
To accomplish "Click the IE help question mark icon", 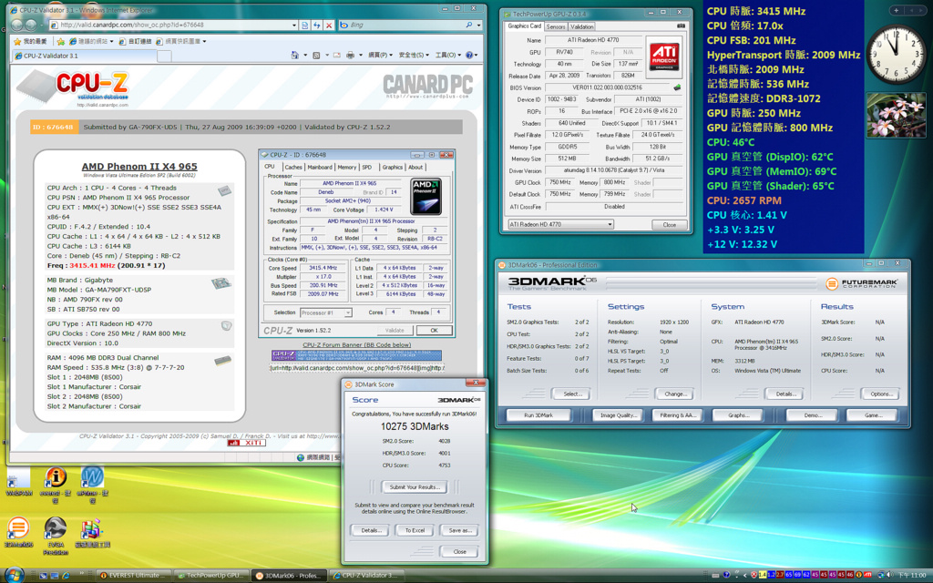I will coord(469,56).
